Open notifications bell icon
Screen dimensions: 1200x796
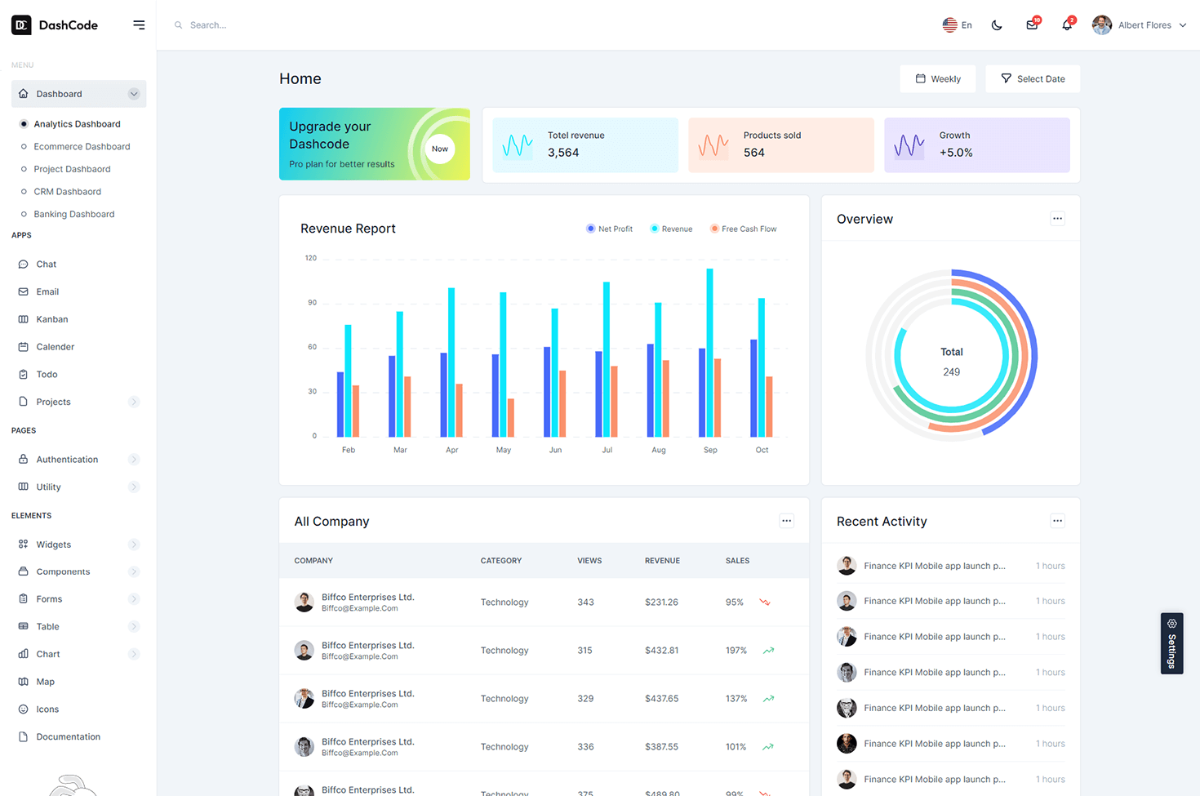pyautogui.click(x=1067, y=25)
